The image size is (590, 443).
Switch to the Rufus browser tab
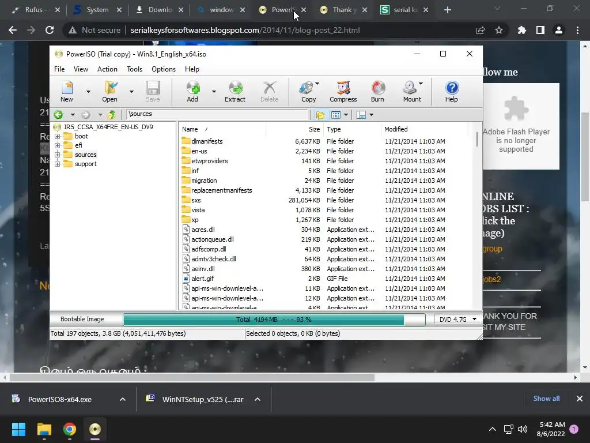point(36,10)
